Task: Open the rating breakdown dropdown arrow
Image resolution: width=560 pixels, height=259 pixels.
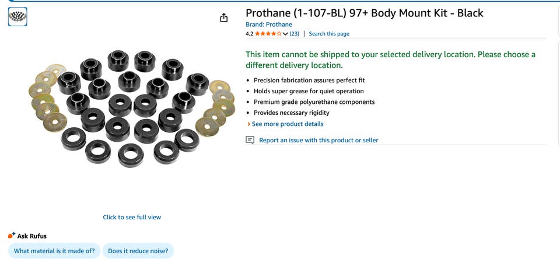Action: 285,34
